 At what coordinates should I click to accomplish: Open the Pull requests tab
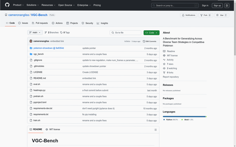coord(40,23)
